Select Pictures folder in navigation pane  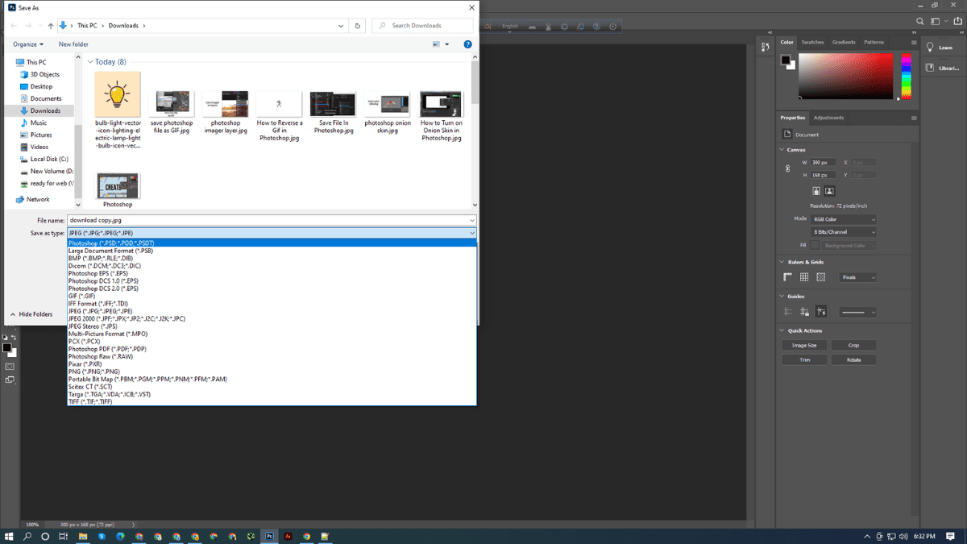[41, 135]
